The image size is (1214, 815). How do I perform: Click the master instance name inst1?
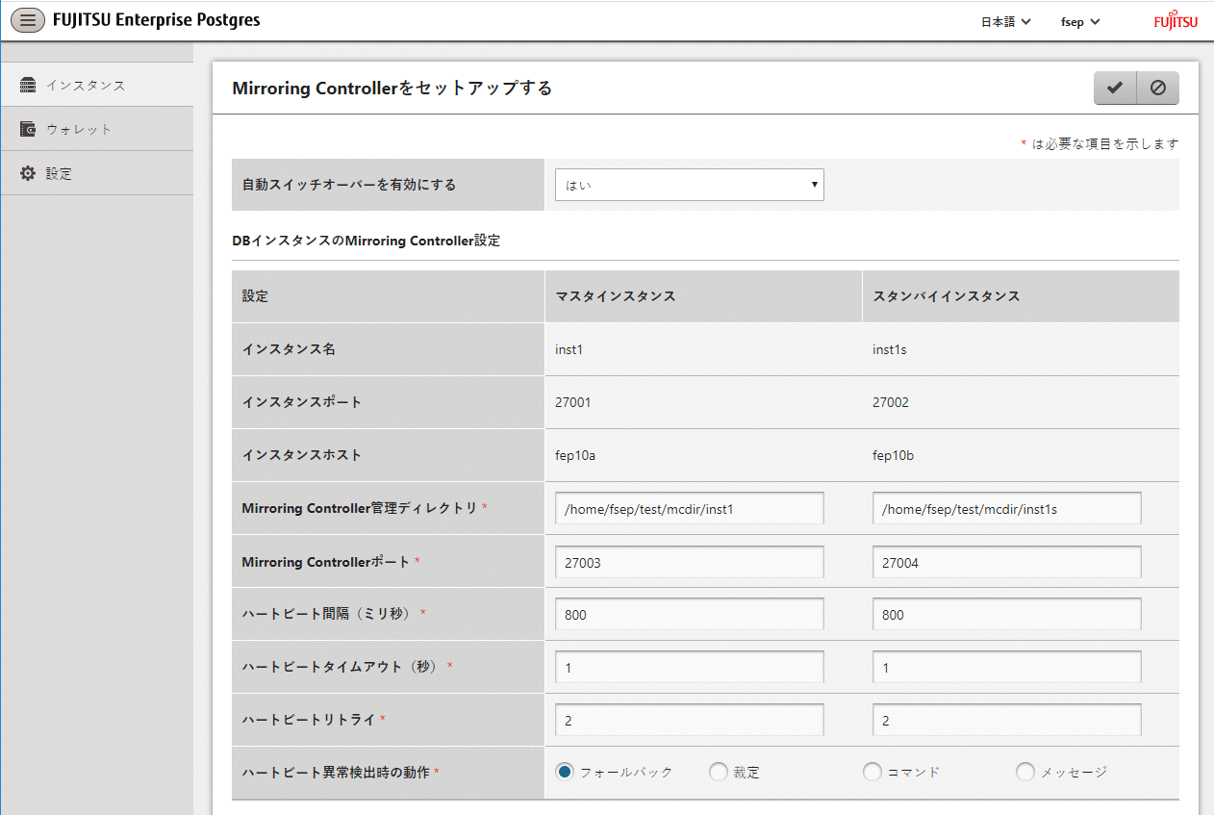click(569, 349)
